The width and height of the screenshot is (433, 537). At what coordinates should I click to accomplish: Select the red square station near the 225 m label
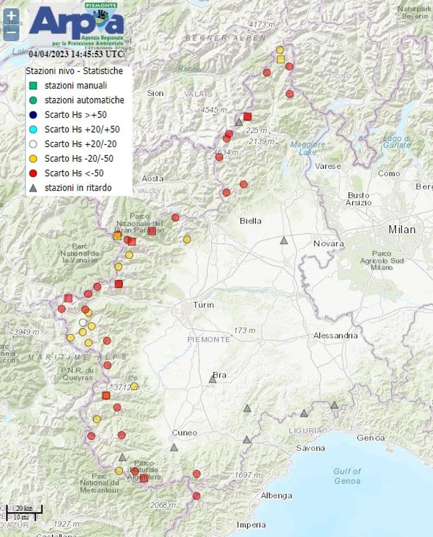[247, 116]
